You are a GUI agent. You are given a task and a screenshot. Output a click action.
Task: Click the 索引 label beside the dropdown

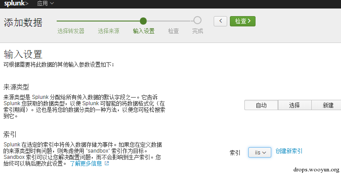(x=235, y=153)
